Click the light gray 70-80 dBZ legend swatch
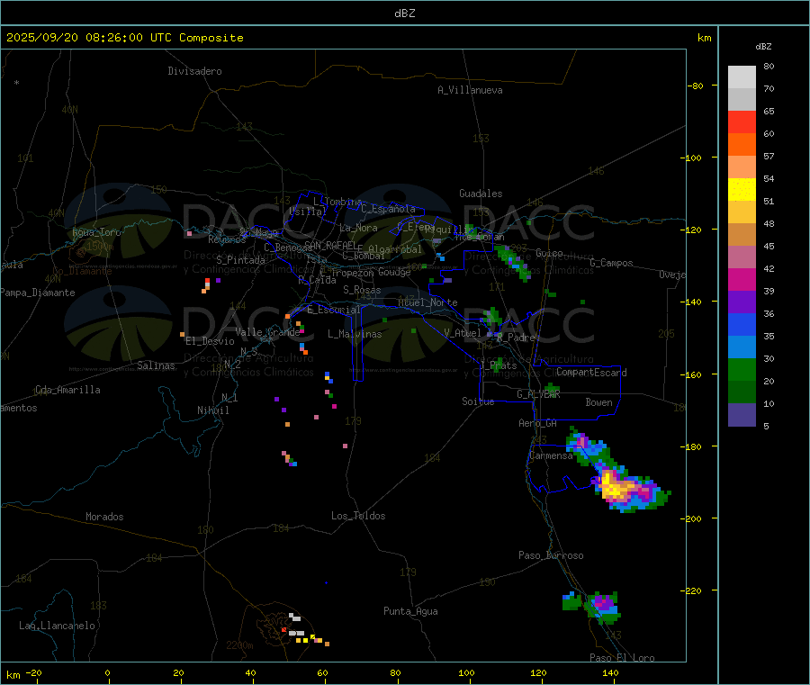The width and height of the screenshot is (810, 685). coord(742,77)
